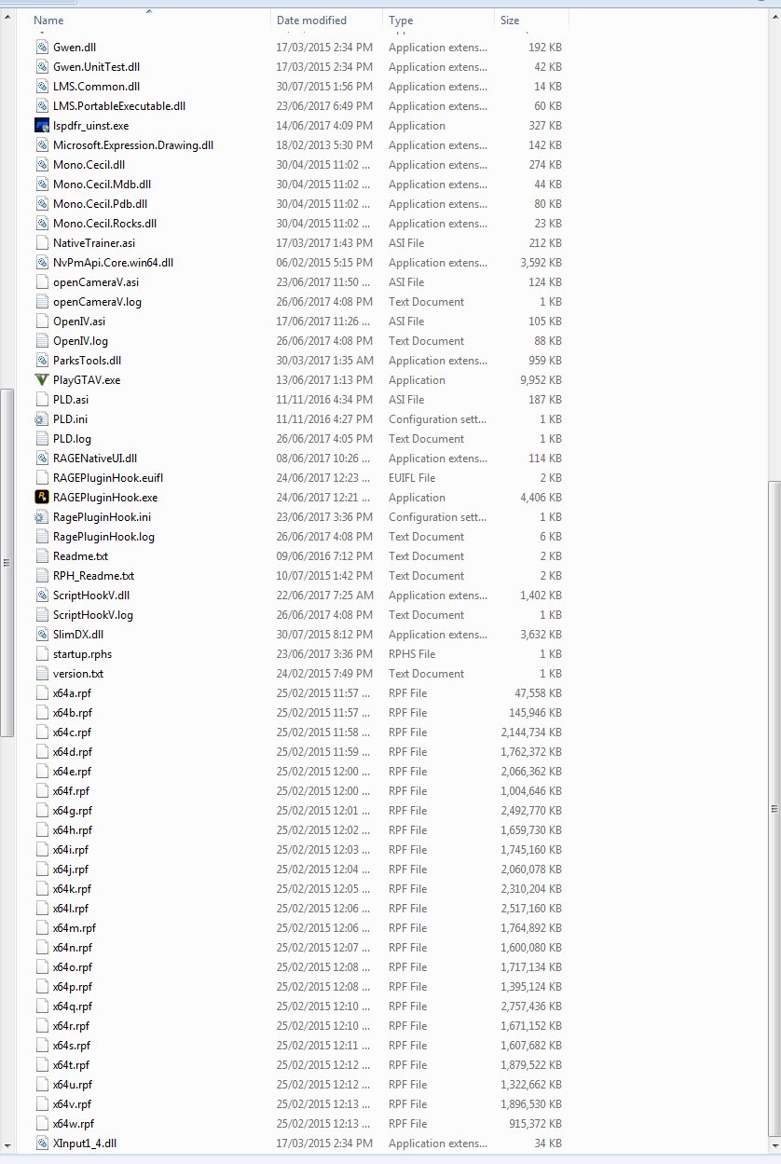The width and height of the screenshot is (781, 1164).
Task: Select the x64b.rpf file name
Action: coord(73,712)
